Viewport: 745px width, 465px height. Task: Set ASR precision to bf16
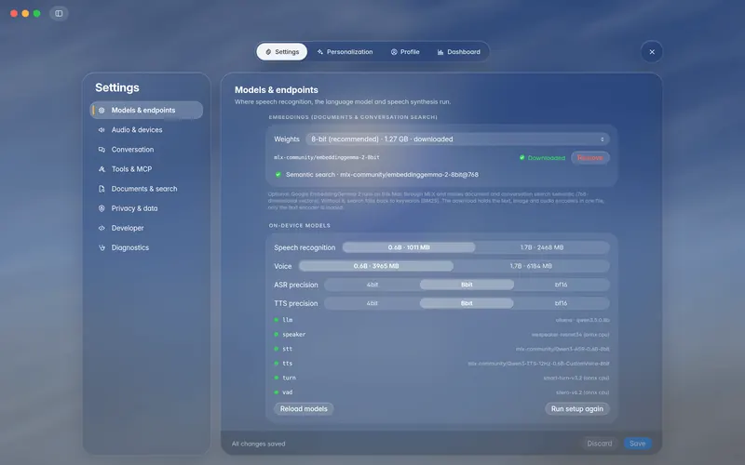(x=562, y=285)
